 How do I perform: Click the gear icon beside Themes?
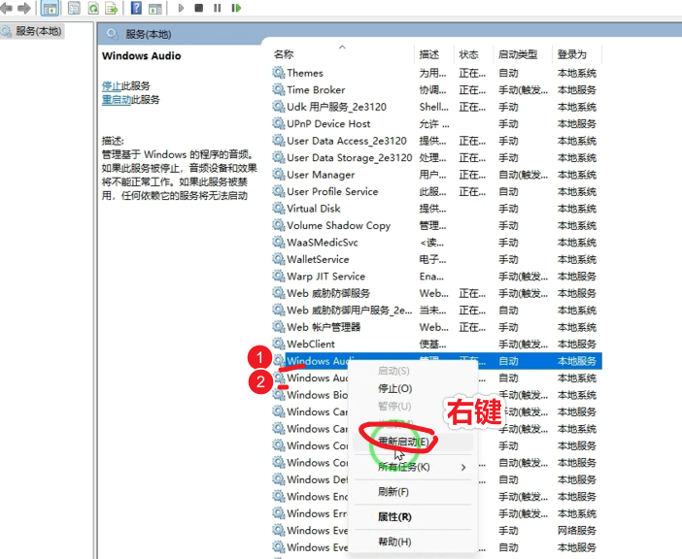(279, 72)
